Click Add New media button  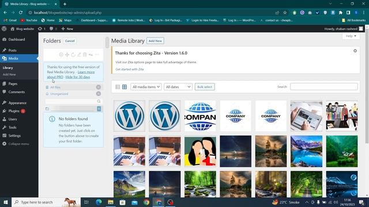coord(155,41)
